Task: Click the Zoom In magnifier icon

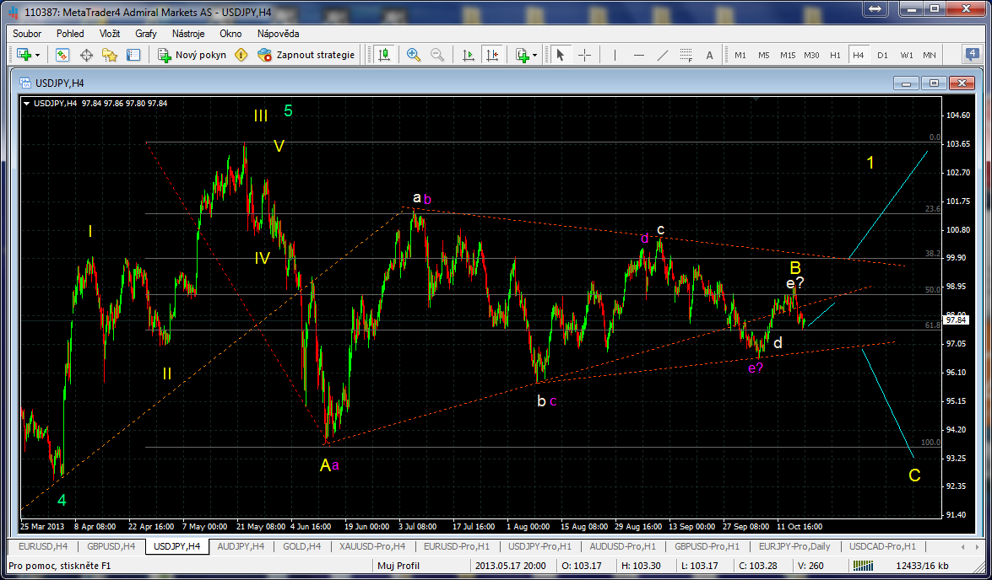Action: [x=414, y=55]
